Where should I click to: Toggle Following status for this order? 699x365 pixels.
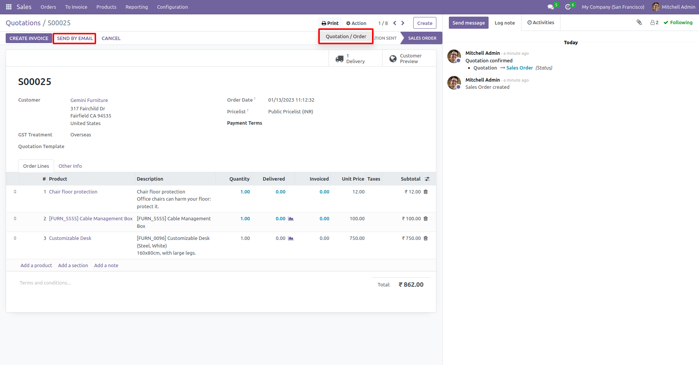(678, 23)
